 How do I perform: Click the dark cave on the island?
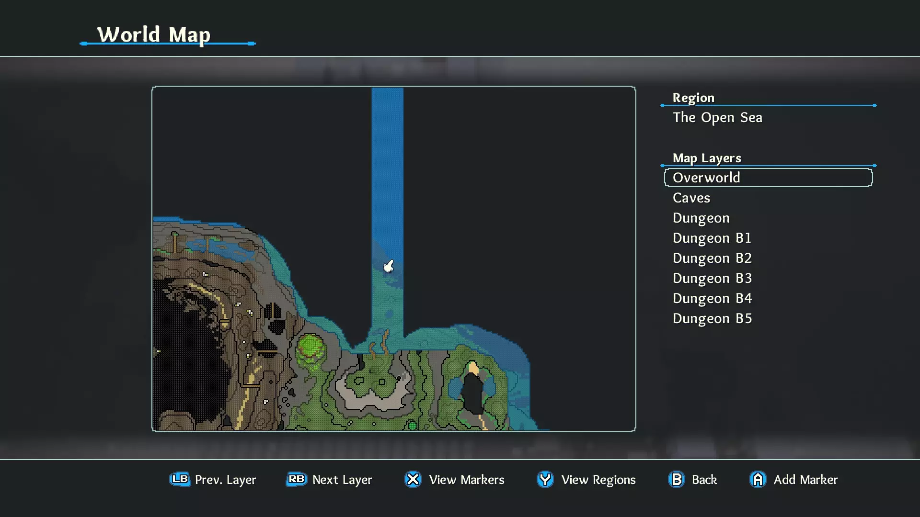(473, 393)
